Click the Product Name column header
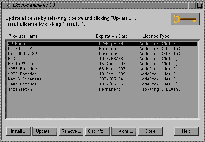 [x=23, y=36]
